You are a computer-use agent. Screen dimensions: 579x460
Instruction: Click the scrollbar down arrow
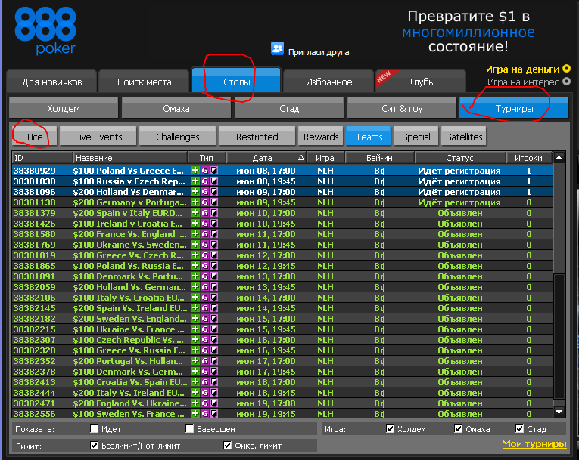[x=559, y=412]
